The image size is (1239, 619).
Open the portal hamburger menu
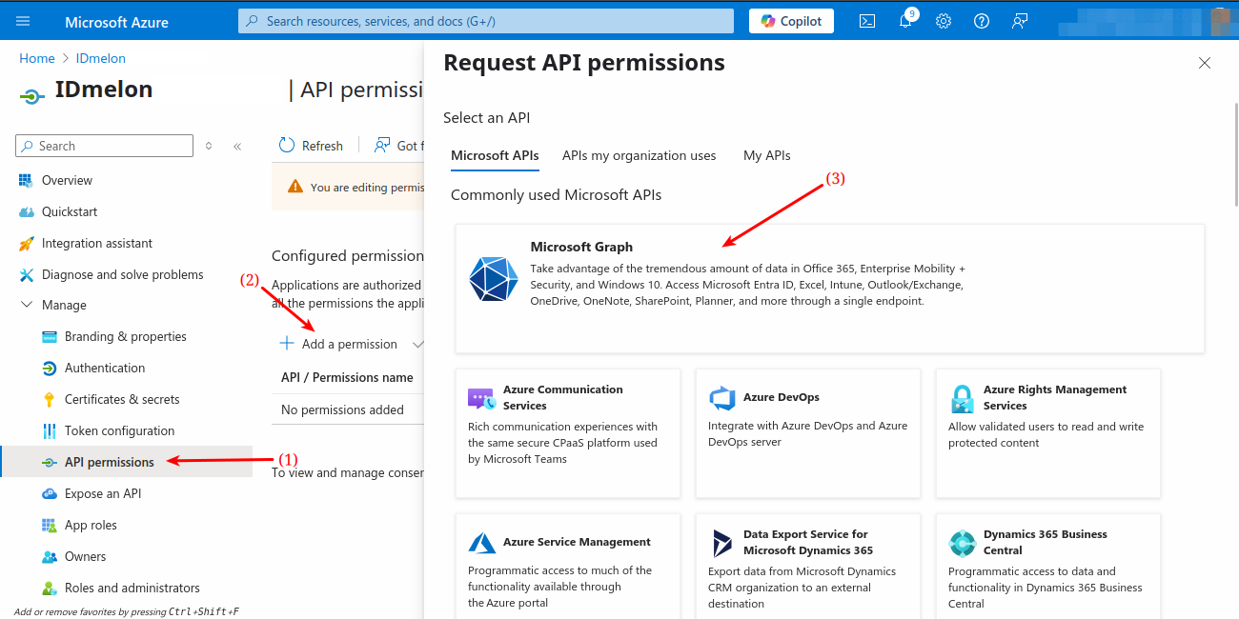[x=23, y=21]
